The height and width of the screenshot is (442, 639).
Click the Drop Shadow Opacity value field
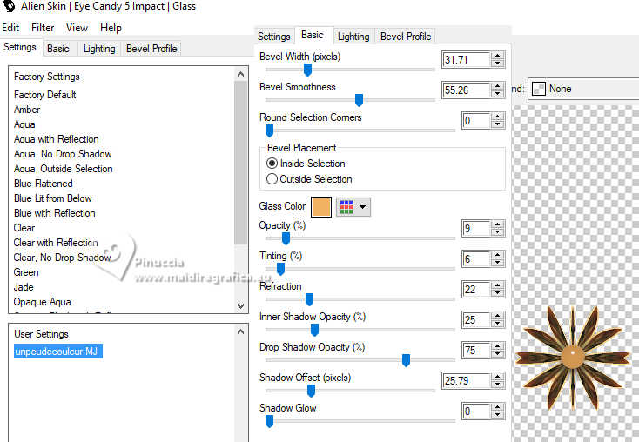[x=476, y=351]
